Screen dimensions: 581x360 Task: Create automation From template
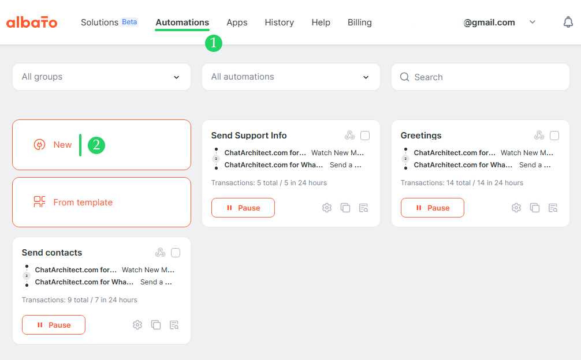coord(102,202)
